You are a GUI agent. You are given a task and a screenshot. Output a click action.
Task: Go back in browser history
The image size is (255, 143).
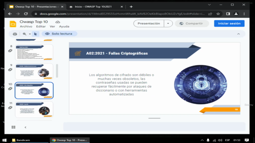point(10,14)
